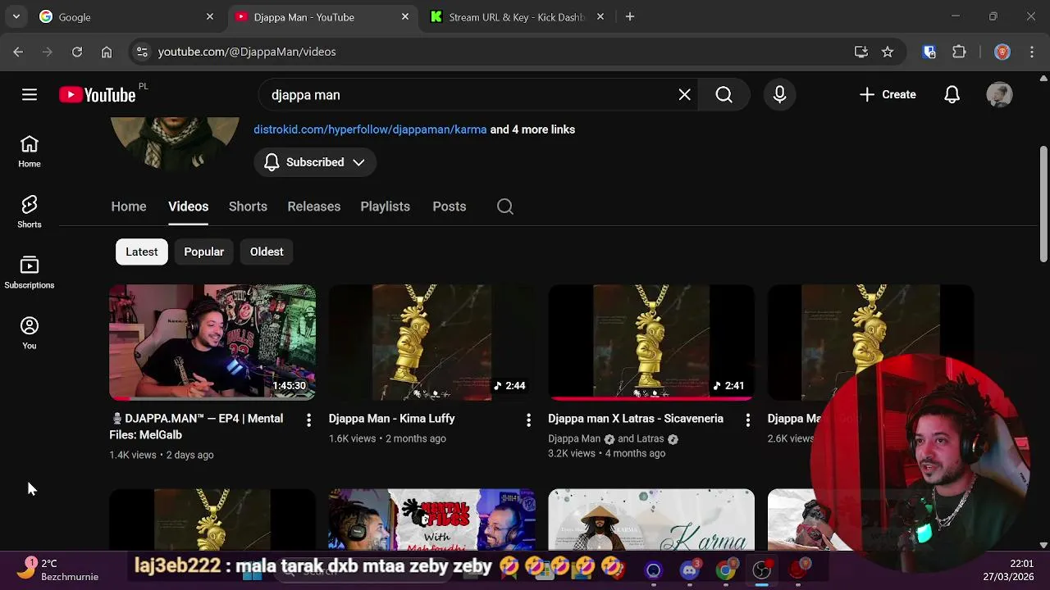The width and height of the screenshot is (1050, 590).
Task: Click the Create button
Action: (888, 95)
